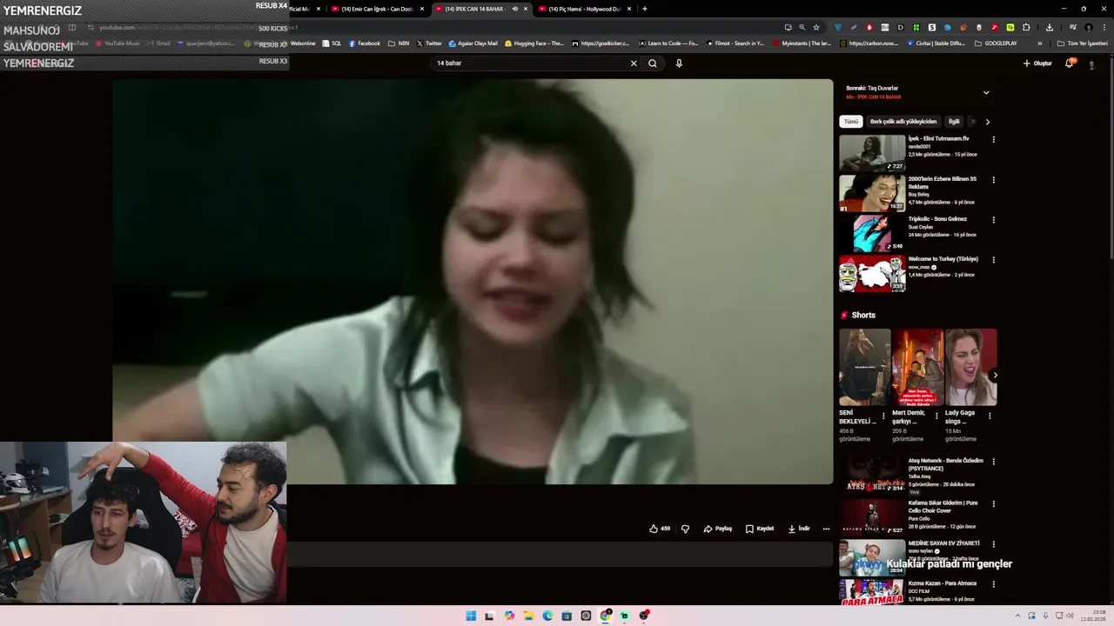1114x626 pixels.
Task: Open the Paylaş share option
Action: point(718,529)
